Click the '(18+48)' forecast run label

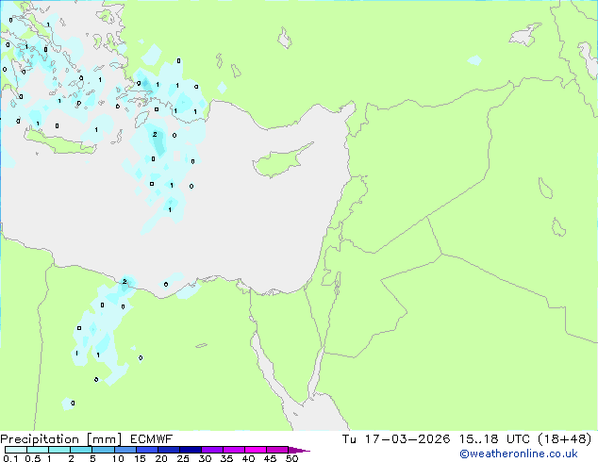tap(564, 439)
